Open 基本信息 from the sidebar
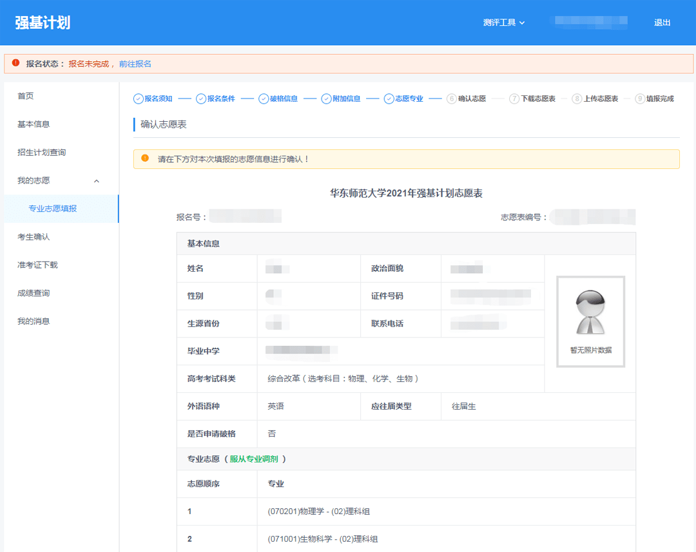This screenshot has height=552, width=696. pos(34,124)
